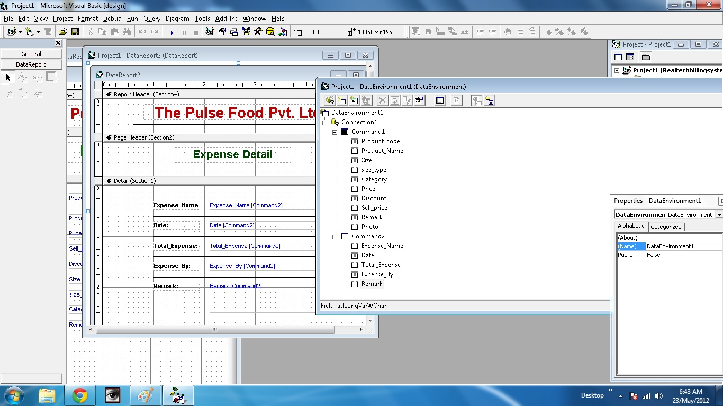Image resolution: width=723 pixels, height=406 pixels.
Task: Click View Code in the Project Explorer
Action: [618, 57]
